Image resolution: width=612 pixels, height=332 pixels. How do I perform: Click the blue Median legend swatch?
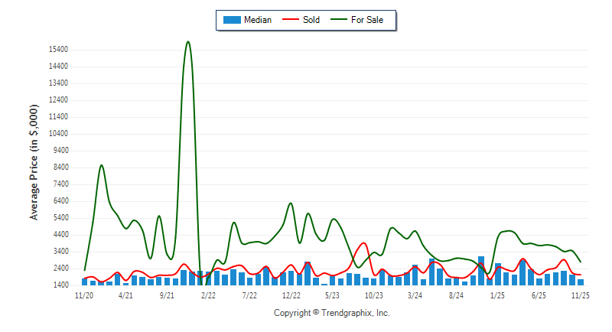(x=231, y=20)
